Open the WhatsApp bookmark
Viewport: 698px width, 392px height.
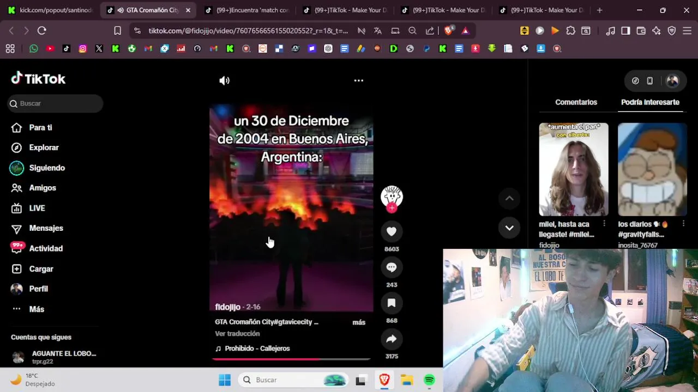(x=34, y=48)
